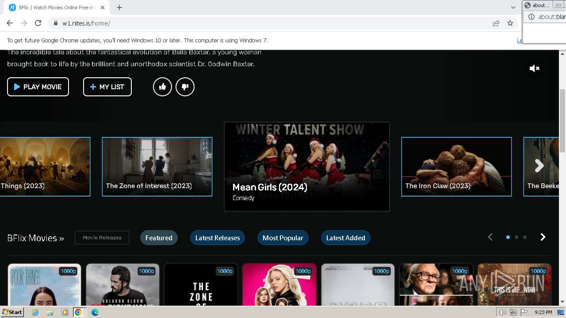Viewport: 566px width, 318px height.
Task: Open the Poor Things movie poster
Action: (x=45, y=284)
